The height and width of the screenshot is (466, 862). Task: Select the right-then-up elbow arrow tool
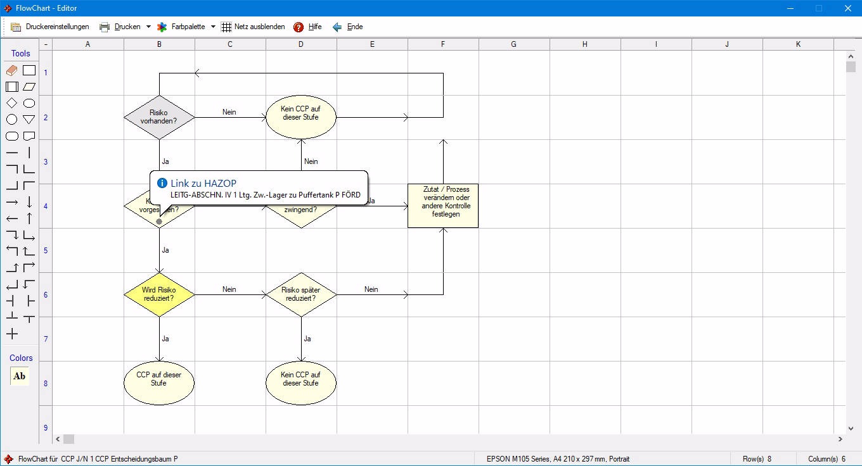(x=12, y=268)
